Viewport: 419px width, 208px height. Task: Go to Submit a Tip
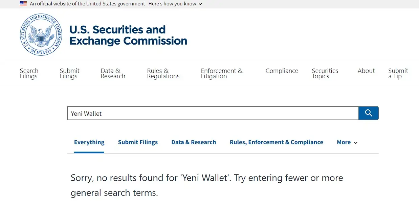[398, 74]
